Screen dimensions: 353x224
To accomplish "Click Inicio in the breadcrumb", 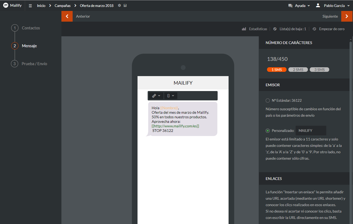I will (x=41, y=6).
